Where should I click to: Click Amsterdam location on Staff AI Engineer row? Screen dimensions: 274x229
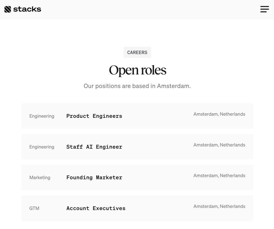point(219,145)
